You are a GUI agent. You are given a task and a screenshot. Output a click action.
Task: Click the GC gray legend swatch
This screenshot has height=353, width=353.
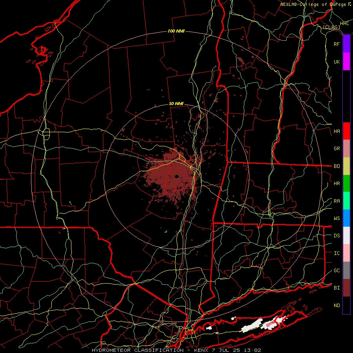(x=346, y=270)
